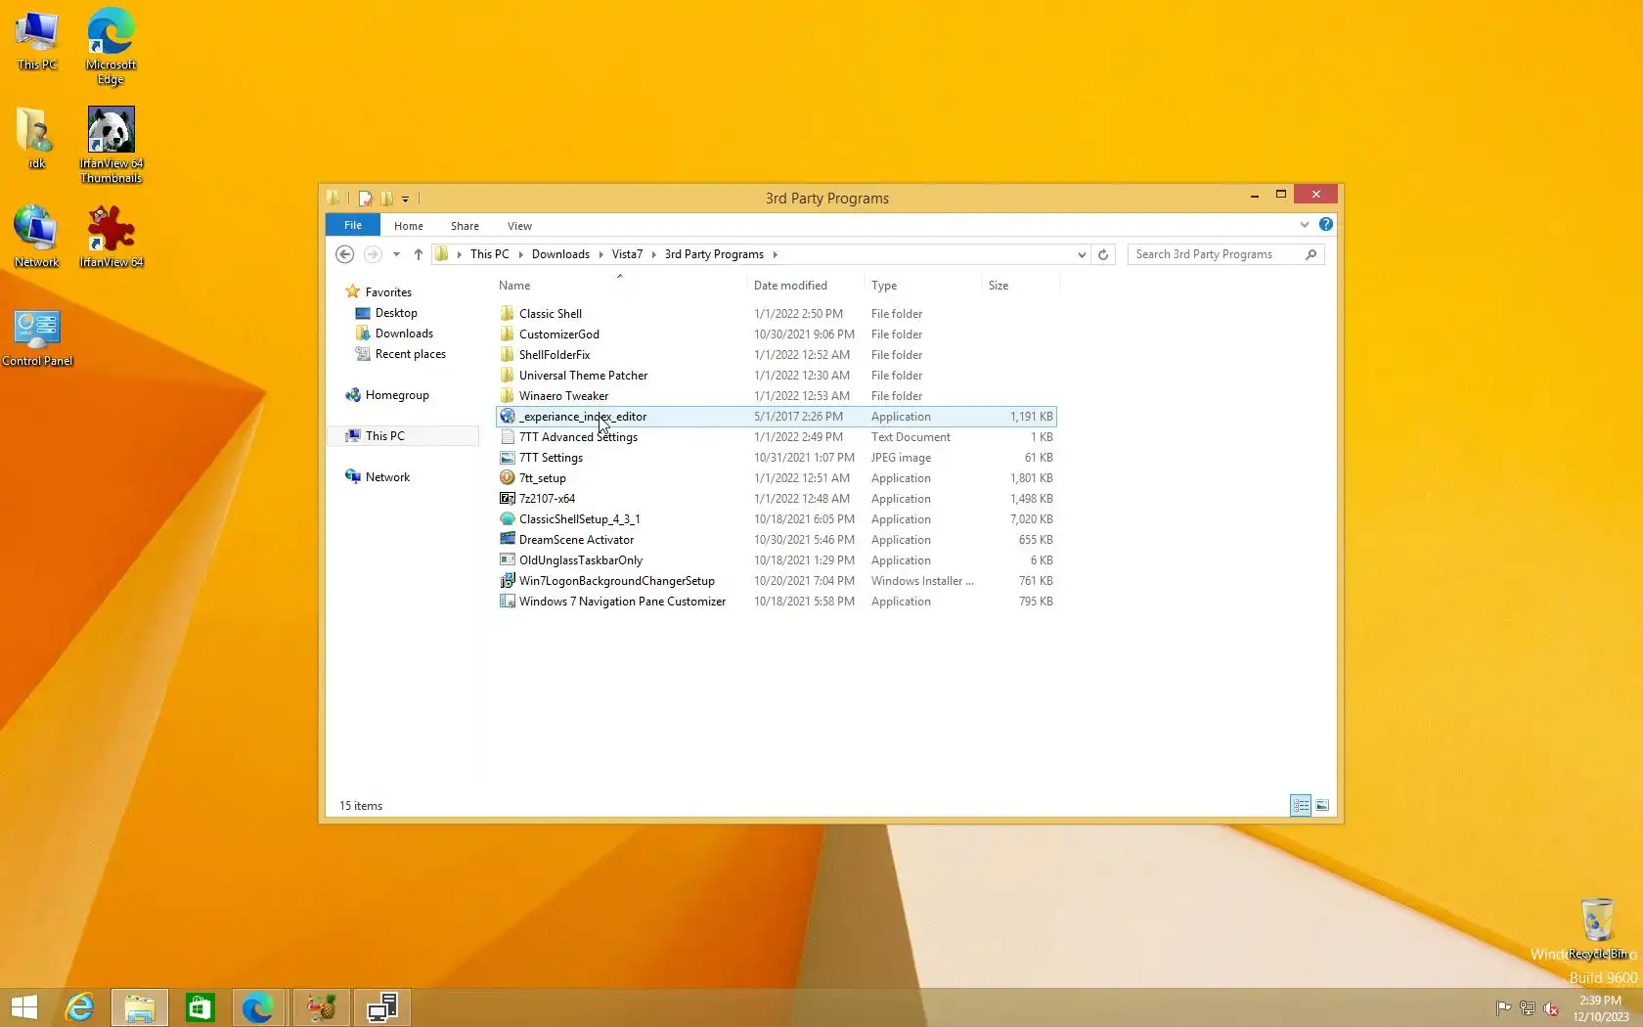Open Explorer Help question mark icon
Image resolution: width=1643 pixels, height=1027 pixels.
tap(1326, 225)
